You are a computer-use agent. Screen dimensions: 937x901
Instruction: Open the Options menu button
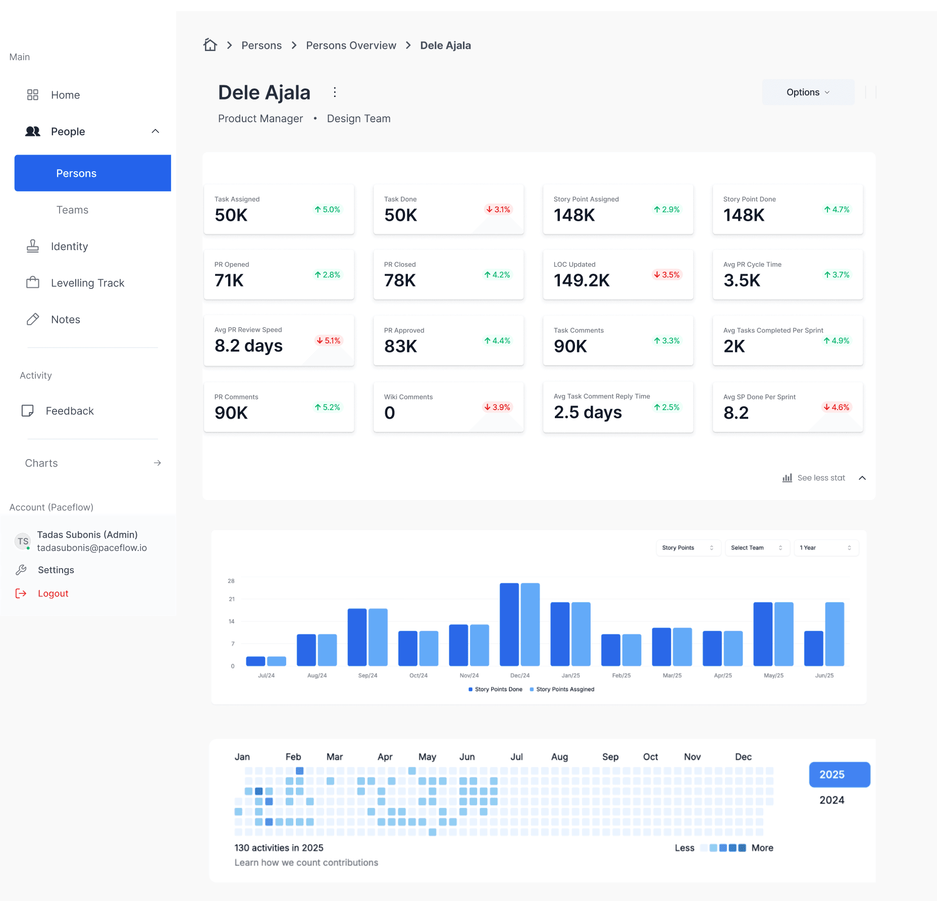[807, 92]
